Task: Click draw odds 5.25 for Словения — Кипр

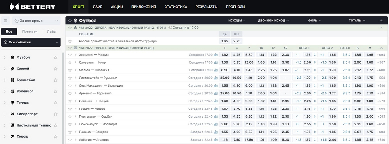Action: [x=237, y=62]
